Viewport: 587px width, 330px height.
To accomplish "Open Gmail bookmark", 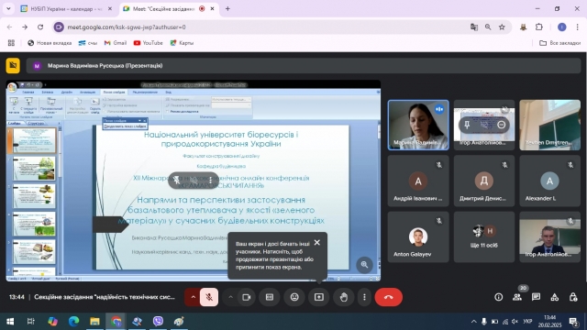I will point(116,43).
